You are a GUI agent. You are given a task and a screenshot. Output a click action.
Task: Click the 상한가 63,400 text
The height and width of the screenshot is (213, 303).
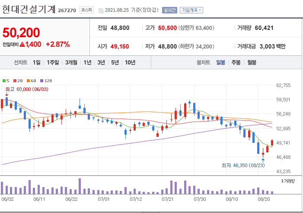click(x=196, y=28)
